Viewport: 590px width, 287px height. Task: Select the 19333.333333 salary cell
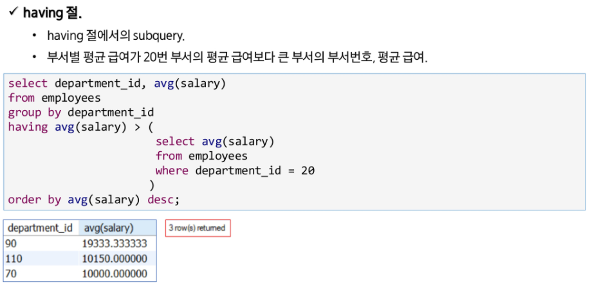pos(117,243)
